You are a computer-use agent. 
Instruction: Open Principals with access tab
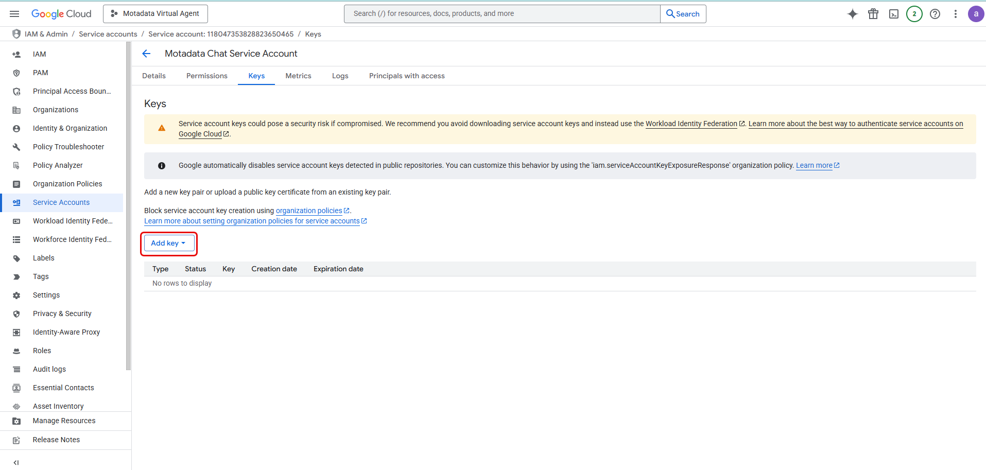click(407, 76)
